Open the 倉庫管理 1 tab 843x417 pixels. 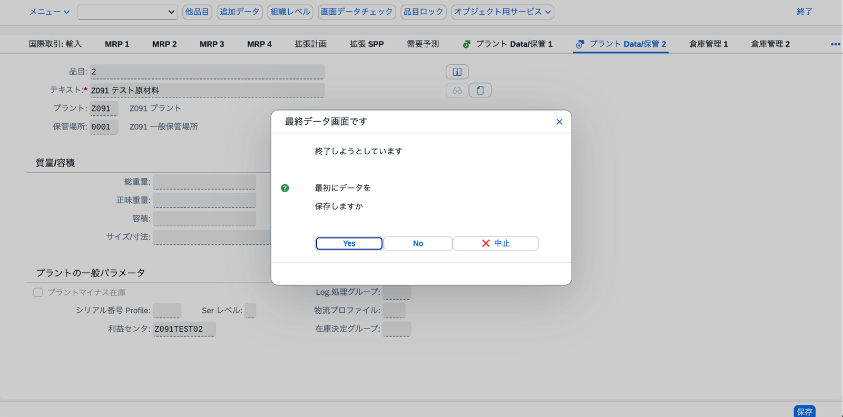(x=708, y=44)
